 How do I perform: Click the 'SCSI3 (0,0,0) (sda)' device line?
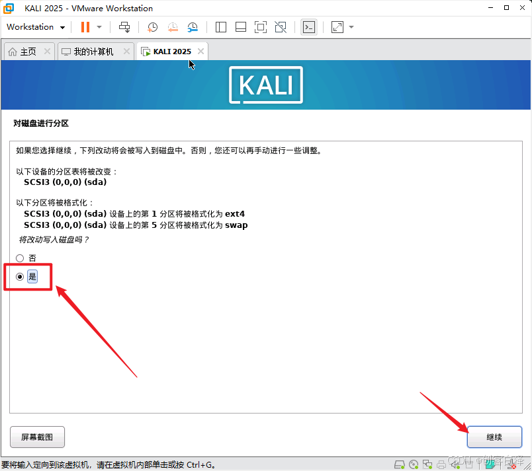(65, 182)
